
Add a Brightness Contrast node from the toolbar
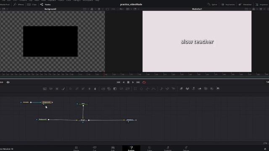pyautogui.click(x=89, y=89)
